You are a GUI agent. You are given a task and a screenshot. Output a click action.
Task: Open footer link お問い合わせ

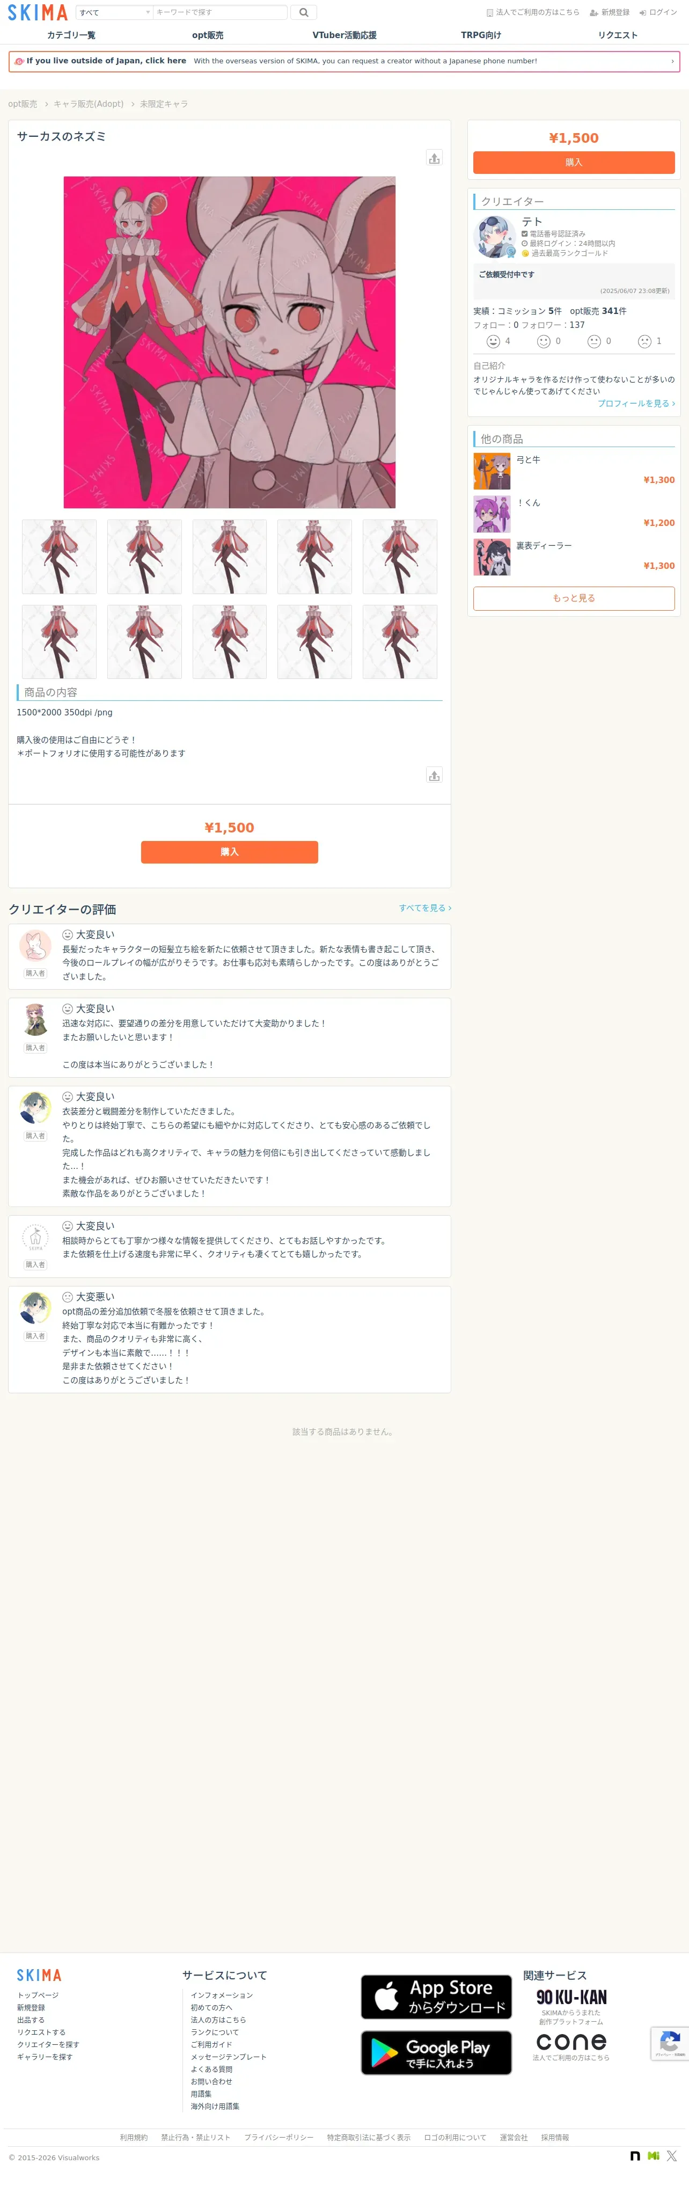point(212,2081)
